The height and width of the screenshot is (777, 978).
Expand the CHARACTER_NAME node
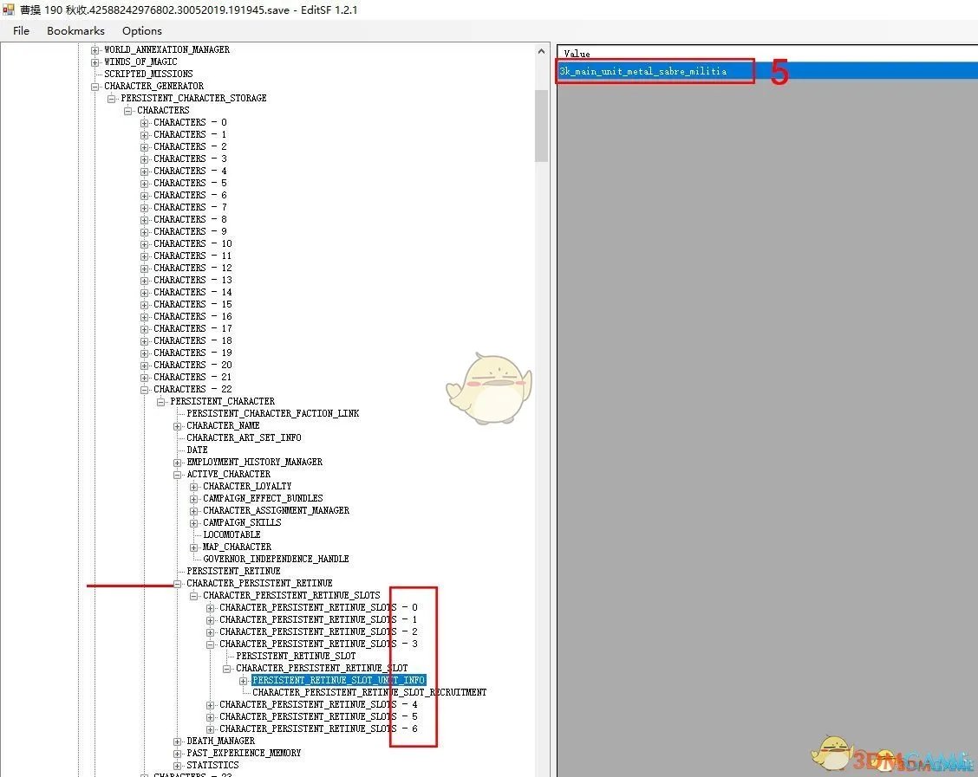pos(178,425)
